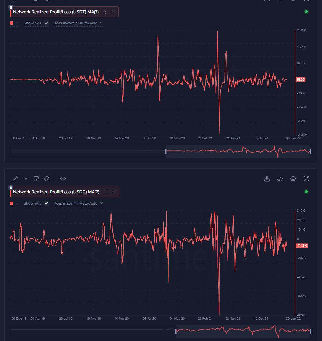Expand the color dropdown arrow on USDT chart
The image size is (322, 341).
pyautogui.click(x=17, y=23)
